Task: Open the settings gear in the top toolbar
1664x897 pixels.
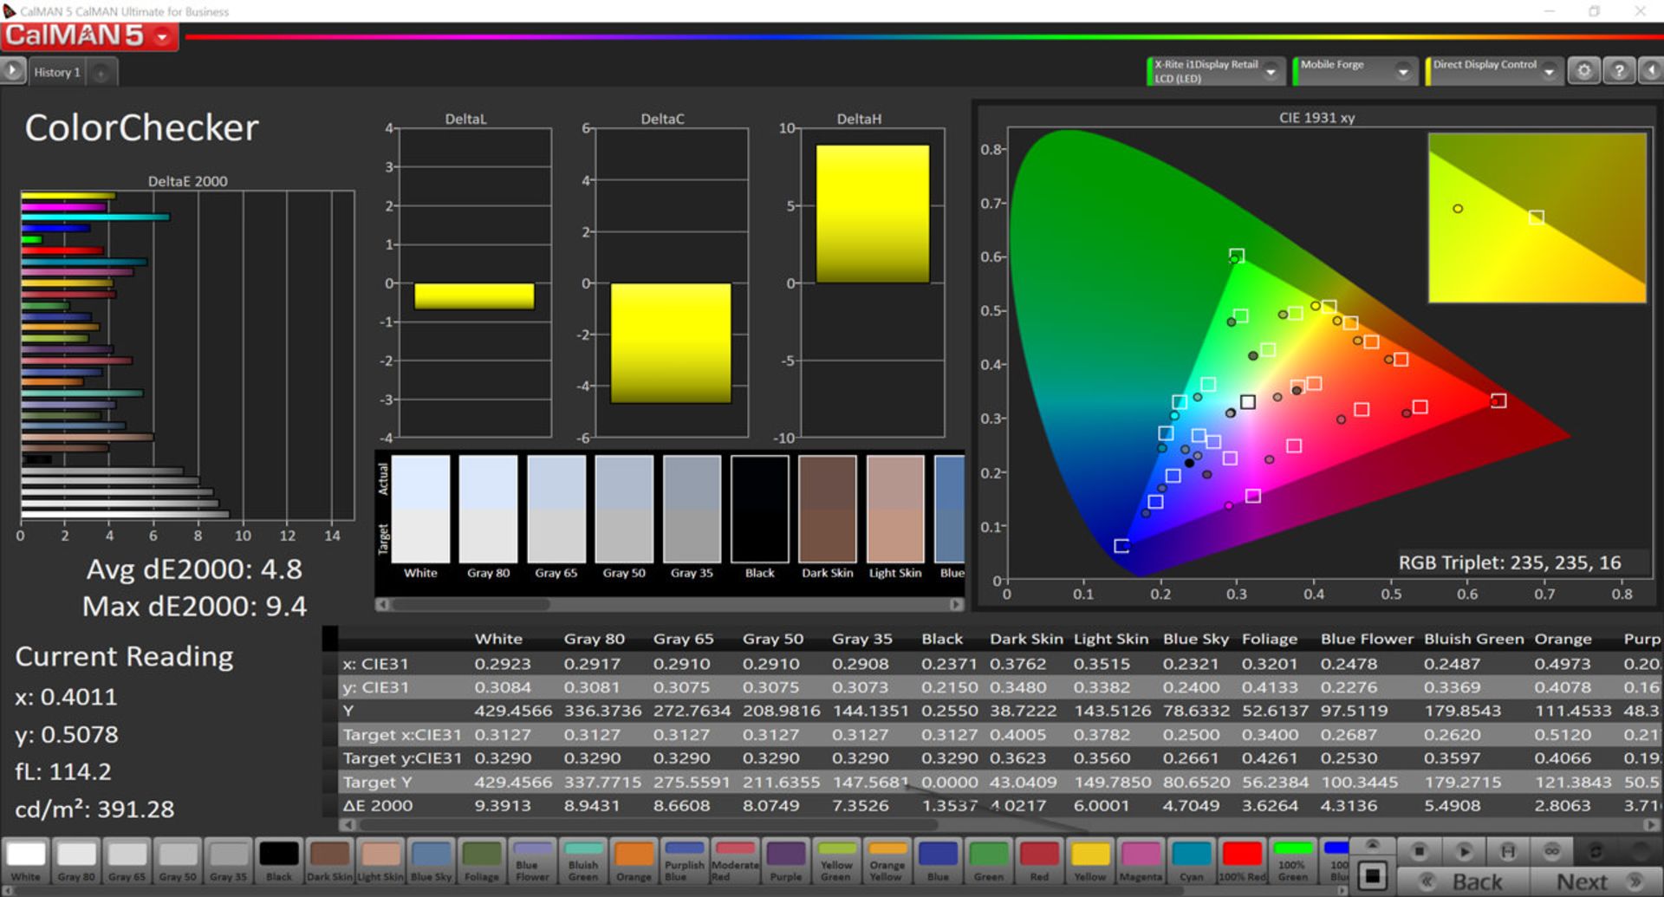Action: click(1583, 71)
